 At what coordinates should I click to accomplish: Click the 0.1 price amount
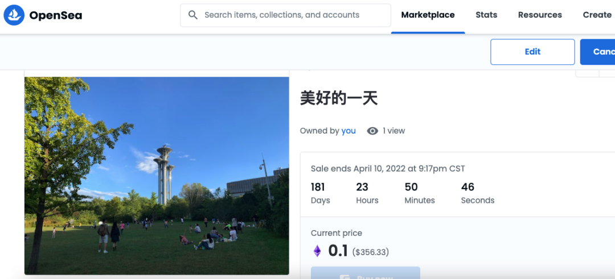tap(338, 251)
